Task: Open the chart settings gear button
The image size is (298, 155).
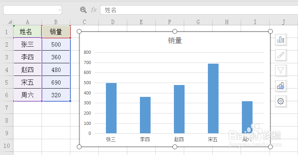Action: [x=281, y=101]
